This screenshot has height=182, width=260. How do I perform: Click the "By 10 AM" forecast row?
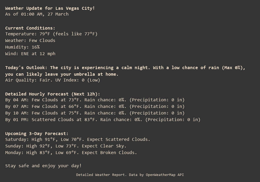[x=95, y=113]
